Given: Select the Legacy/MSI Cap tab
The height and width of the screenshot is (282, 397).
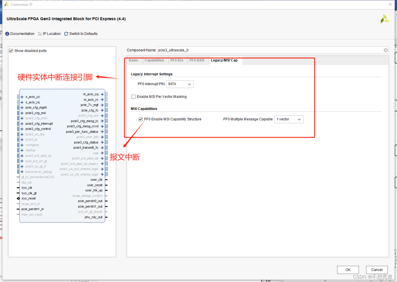Looking at the screenshot, I should tap(224, 60).
